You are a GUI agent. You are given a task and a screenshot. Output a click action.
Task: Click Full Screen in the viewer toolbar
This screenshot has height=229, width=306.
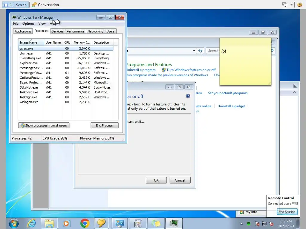point(15,5)
